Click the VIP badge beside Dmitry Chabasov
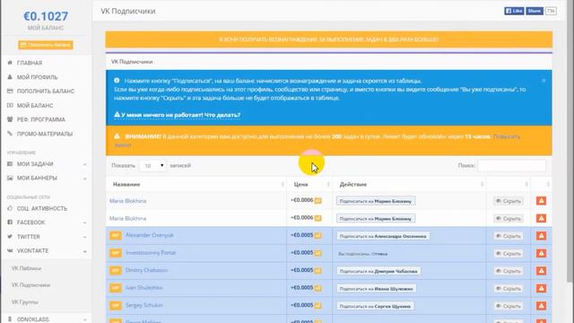Image resolution: width=574 pixels, height=323 pixels. pos(116,271)
